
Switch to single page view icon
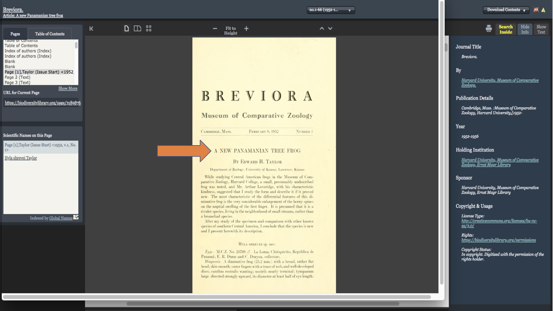pos(126,28)
